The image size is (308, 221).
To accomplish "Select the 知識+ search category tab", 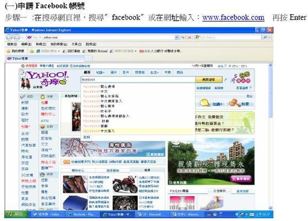I will click(100, 72).
